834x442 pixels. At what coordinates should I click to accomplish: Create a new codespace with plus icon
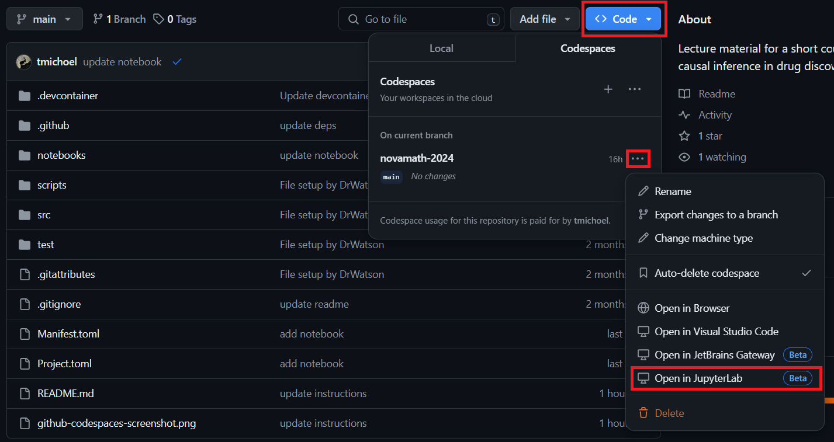coord(608,89)
